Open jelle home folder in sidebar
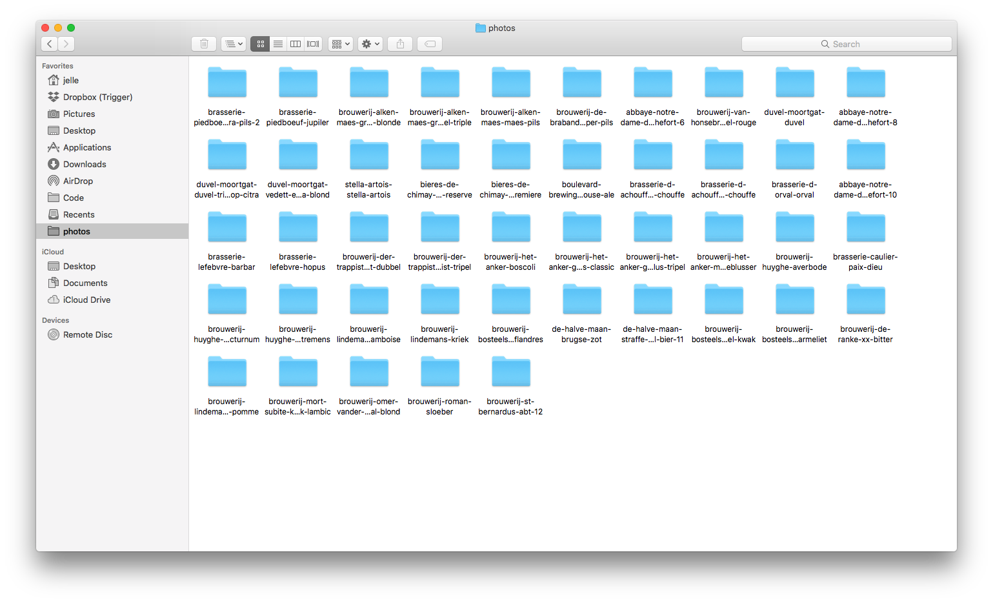The image size is (993, 603). pos(112,80)
